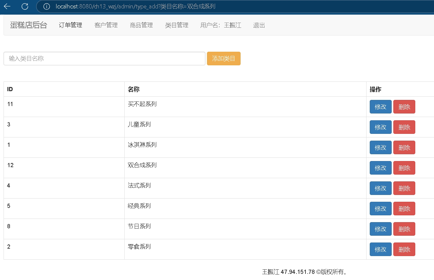Click 修改 for 买不起系列

pyautogui.click(x=380, y=107)
